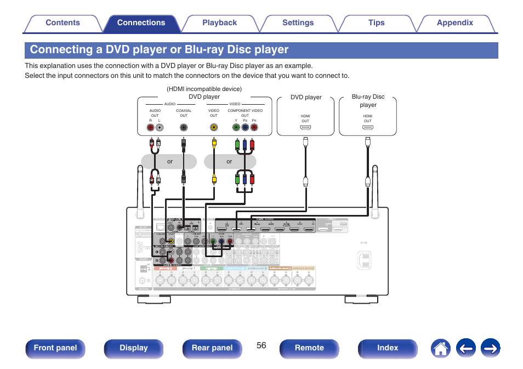The height and width of the screenshot is (369, 523).
Task: Click the right antenna on the receiver
Action: [375, 192]
